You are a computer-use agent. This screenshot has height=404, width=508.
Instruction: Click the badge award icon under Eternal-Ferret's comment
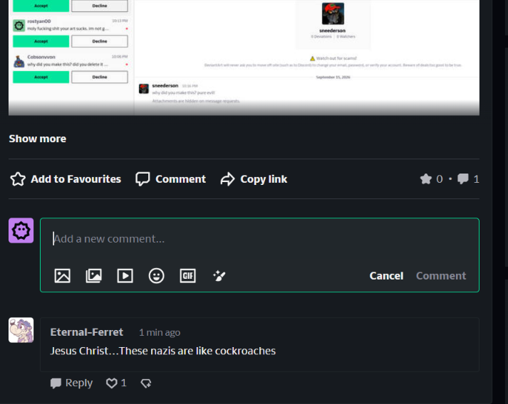(x=146, y=383)
